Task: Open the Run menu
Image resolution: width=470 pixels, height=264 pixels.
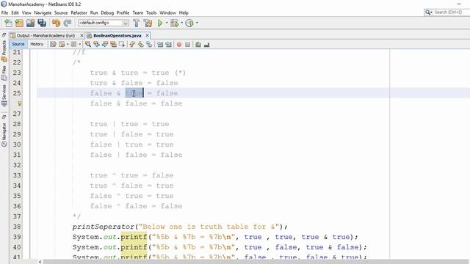Action: tap(94, 12)
